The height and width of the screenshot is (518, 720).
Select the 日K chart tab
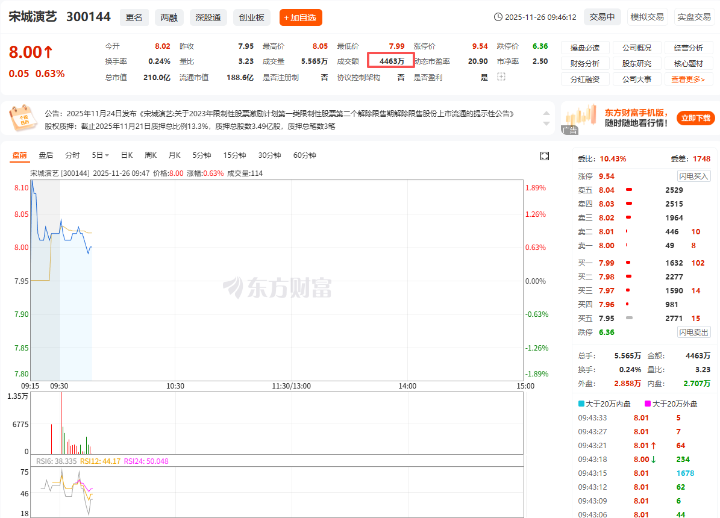pyautogui.click(x=127, y=155)
